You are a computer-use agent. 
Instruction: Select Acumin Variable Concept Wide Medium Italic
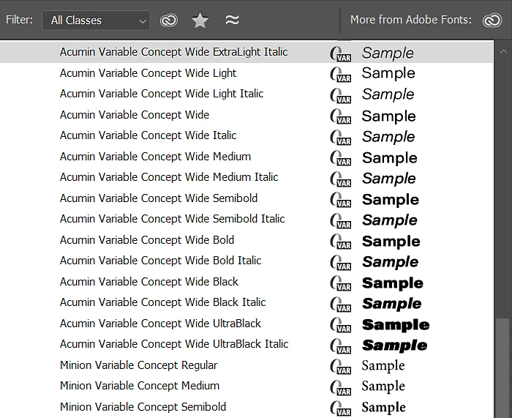[246, 177]
